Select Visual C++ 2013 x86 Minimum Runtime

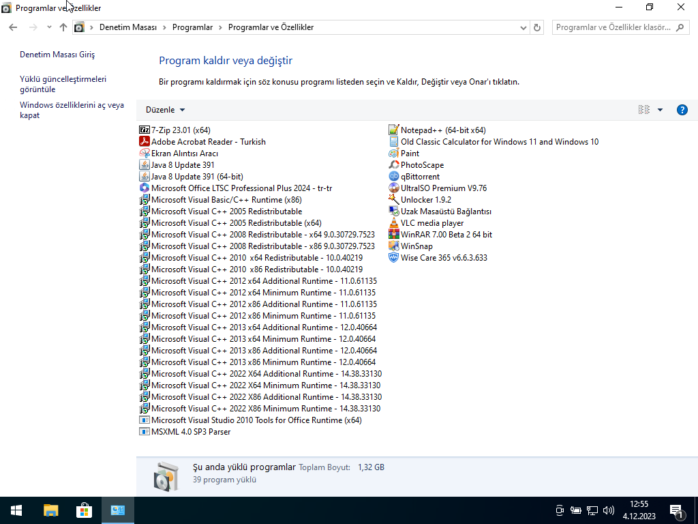[257, 362]
